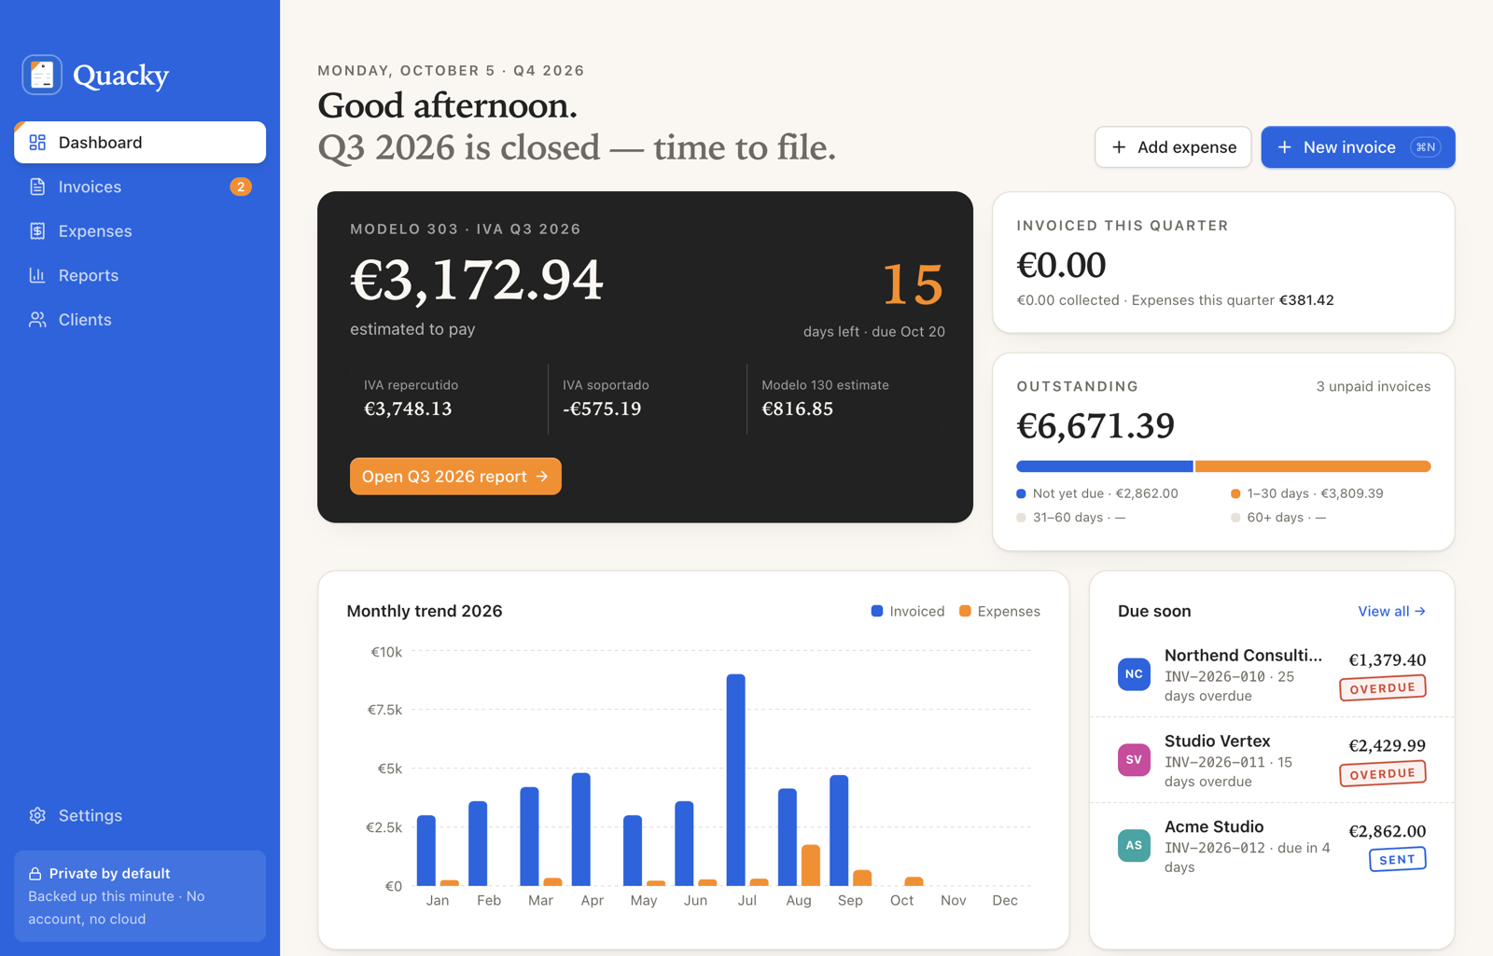Open Q3 2026 report
The width and height of the screenshot is (1493, 956).
click(455, 477)
